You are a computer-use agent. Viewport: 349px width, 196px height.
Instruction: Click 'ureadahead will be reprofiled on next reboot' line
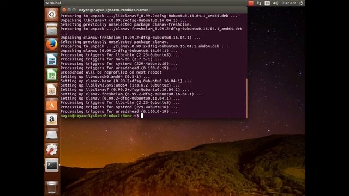111,72
